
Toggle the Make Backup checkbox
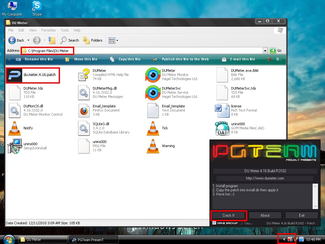point(214,223)
